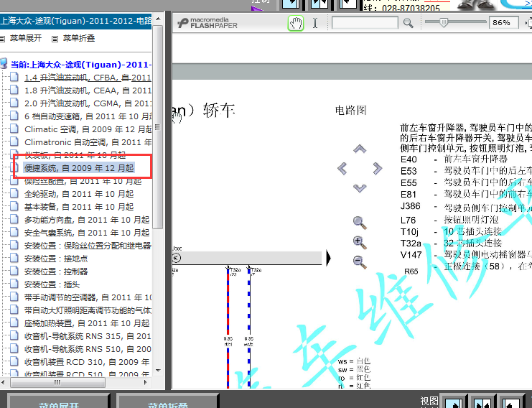Open 安装位置：控制器 entry
The height and width of the screenshot is (408, 532).
pos(56,272)
